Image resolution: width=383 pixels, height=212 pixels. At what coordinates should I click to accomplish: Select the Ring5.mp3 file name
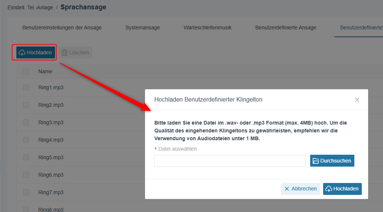click(x=51, y=157)
